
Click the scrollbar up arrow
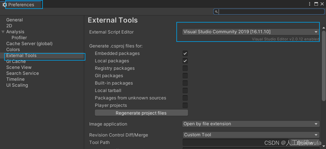(324, 28)
